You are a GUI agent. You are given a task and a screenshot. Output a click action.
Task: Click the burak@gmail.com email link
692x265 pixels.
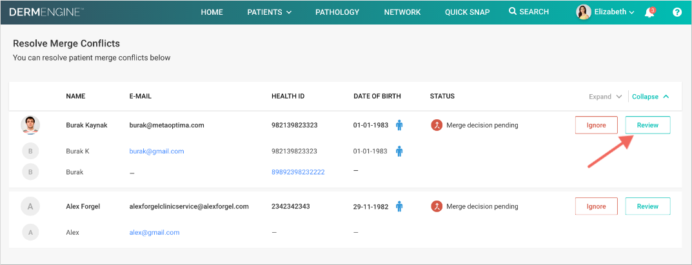click(157, 152)
